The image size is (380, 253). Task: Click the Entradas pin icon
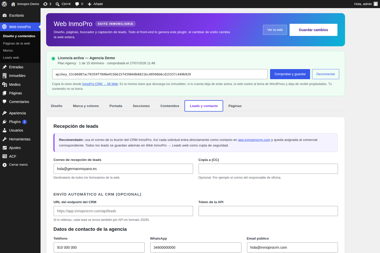[5, 67]
